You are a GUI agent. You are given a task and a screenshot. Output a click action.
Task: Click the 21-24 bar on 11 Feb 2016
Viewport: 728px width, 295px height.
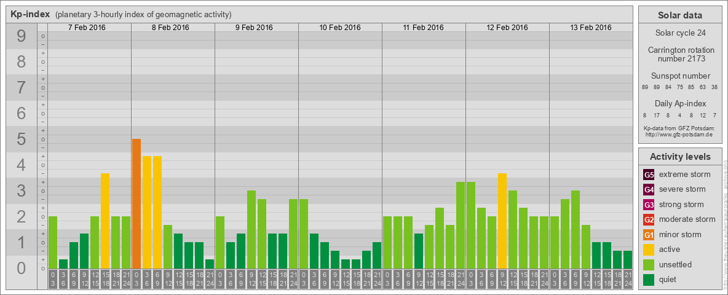tap(460, 226)
